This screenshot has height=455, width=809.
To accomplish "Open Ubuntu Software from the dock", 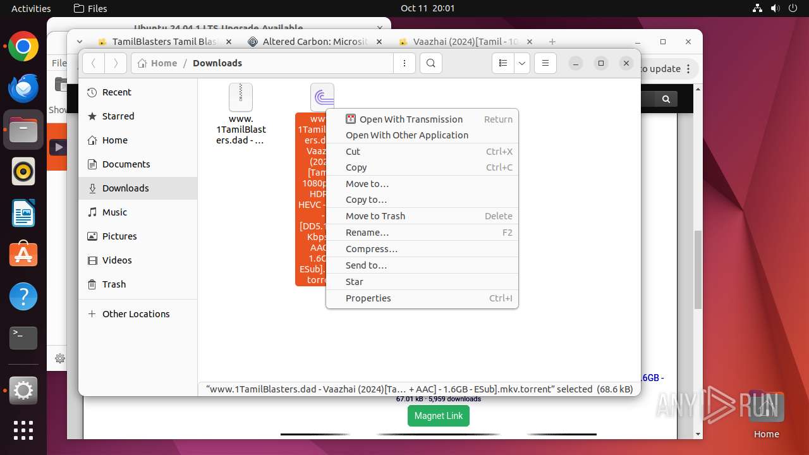I will click(x=23, y=255).
